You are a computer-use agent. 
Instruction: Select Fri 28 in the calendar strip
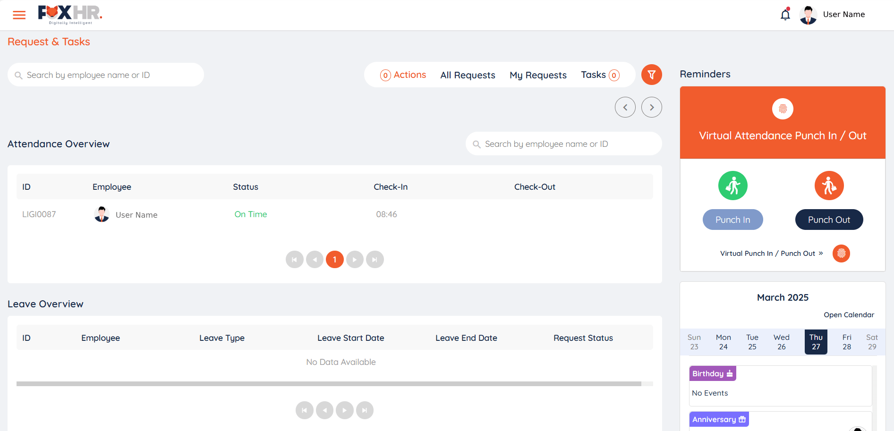(x=847, y=342)
